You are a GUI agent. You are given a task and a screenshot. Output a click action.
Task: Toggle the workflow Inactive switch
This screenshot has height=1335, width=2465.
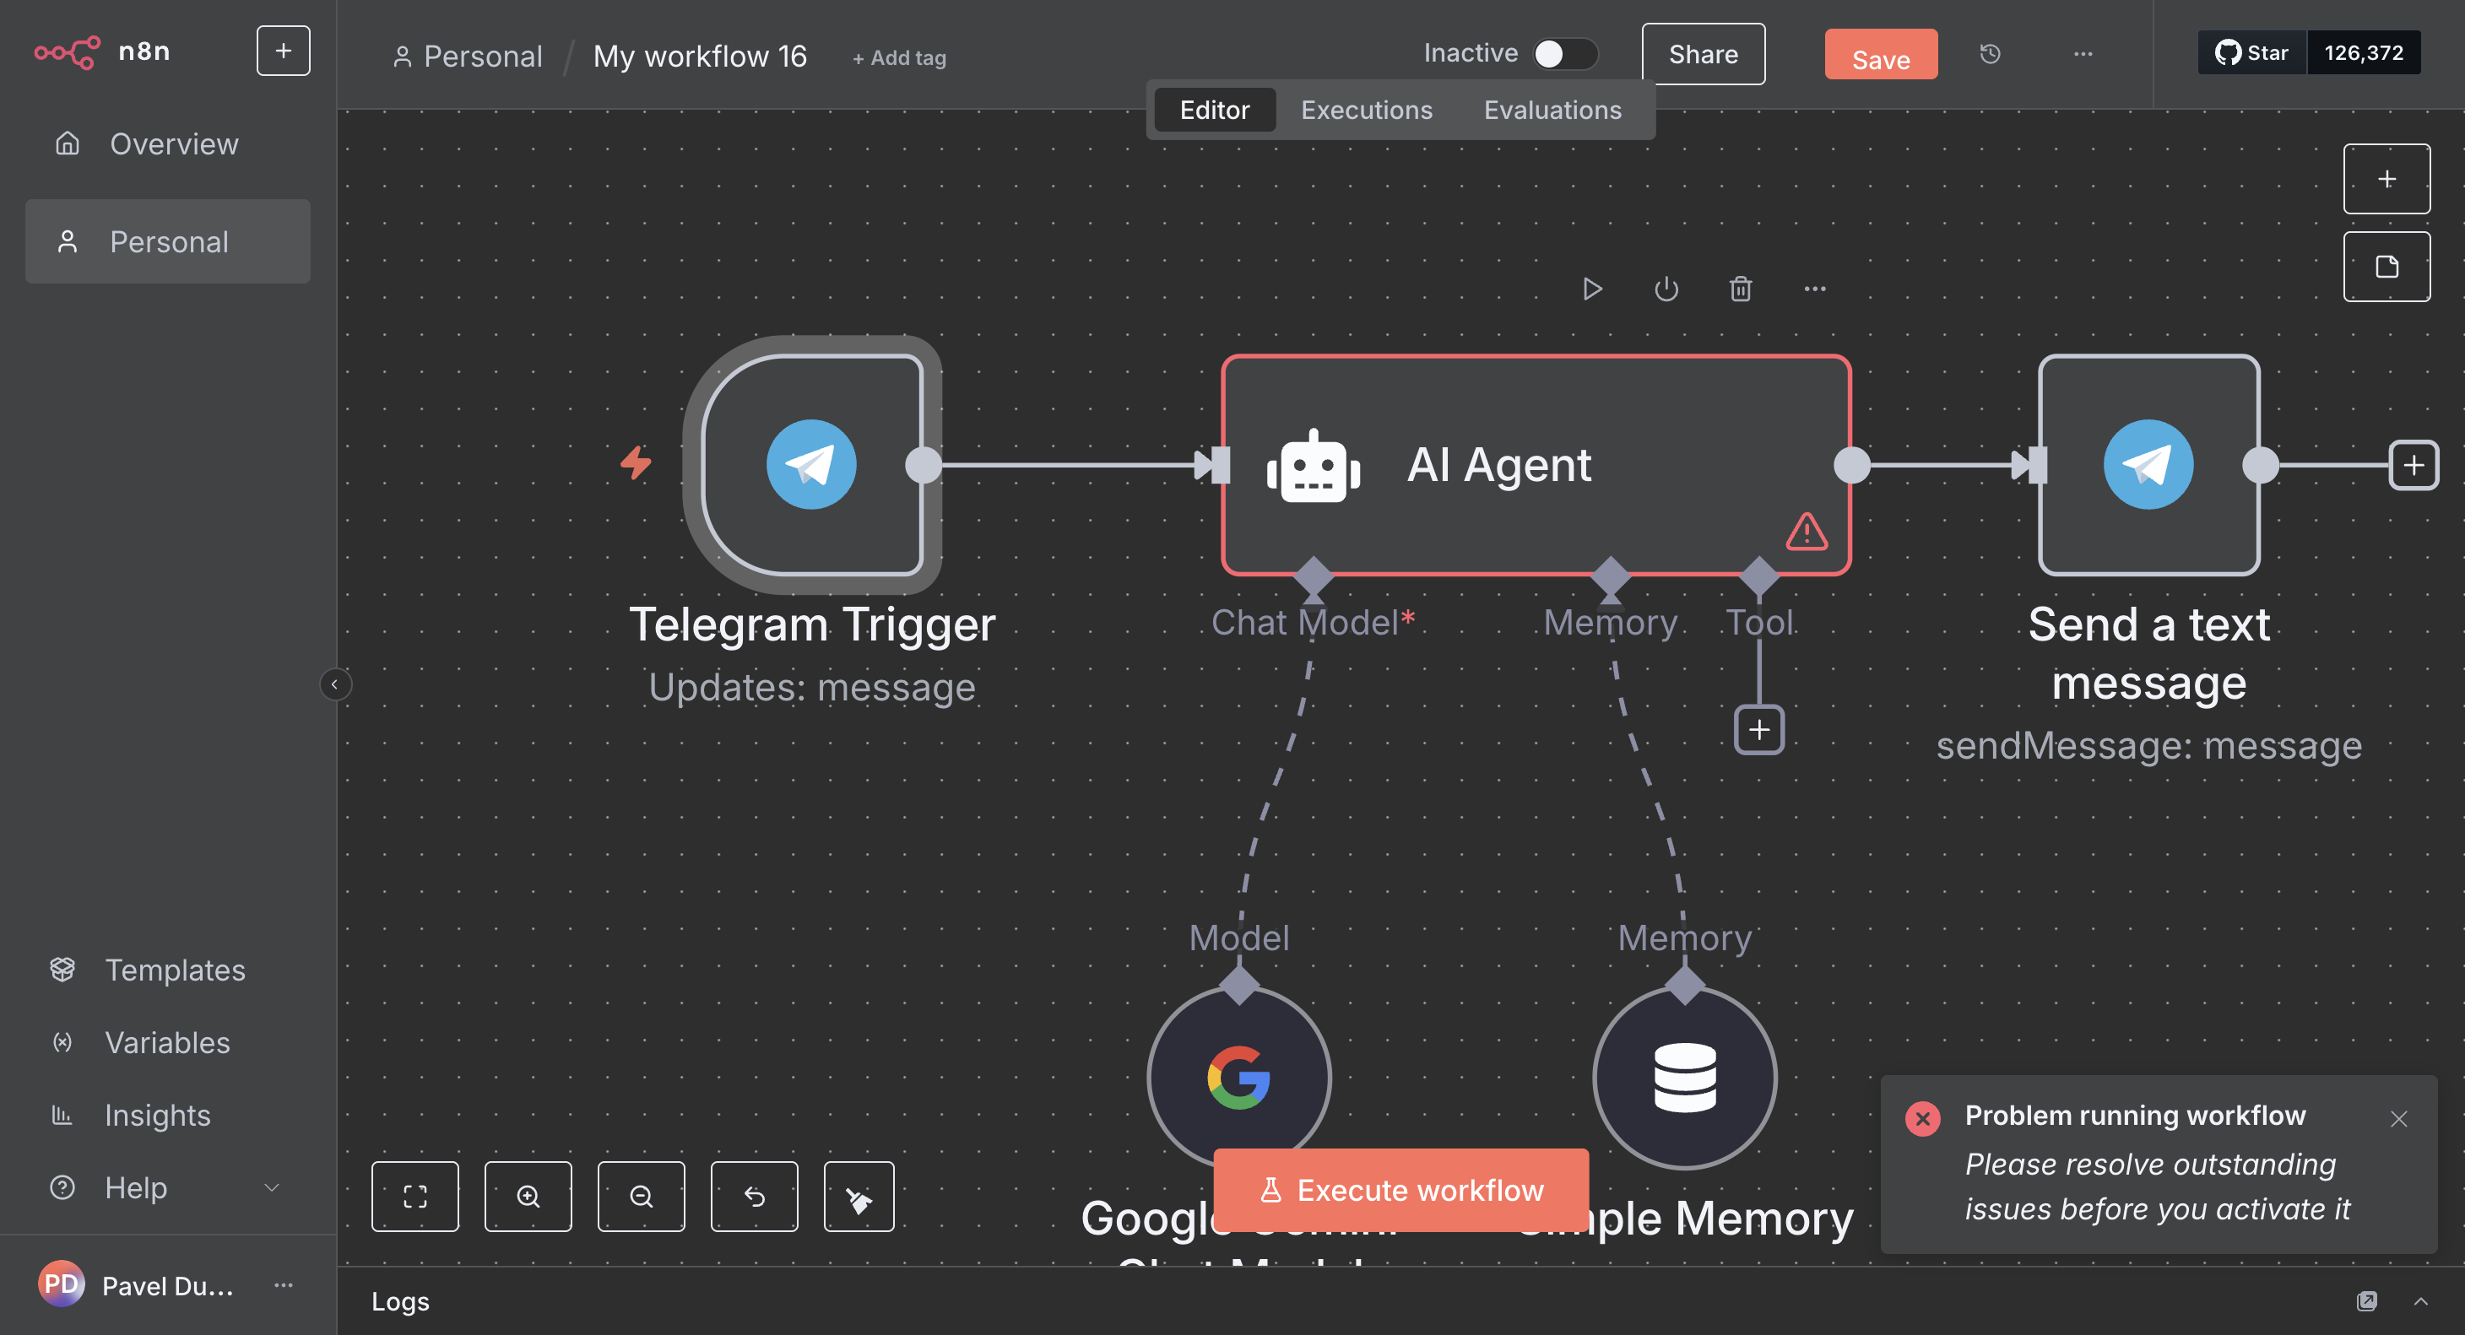coord(1563,53)
